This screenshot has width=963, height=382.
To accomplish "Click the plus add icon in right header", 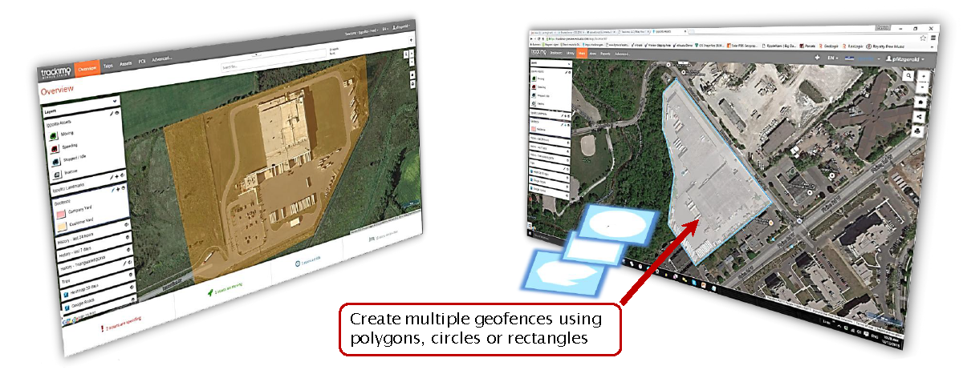I will 817,58.
